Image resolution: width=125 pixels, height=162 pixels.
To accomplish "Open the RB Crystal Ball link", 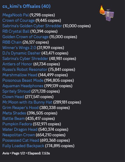I will tap(16, 31).
